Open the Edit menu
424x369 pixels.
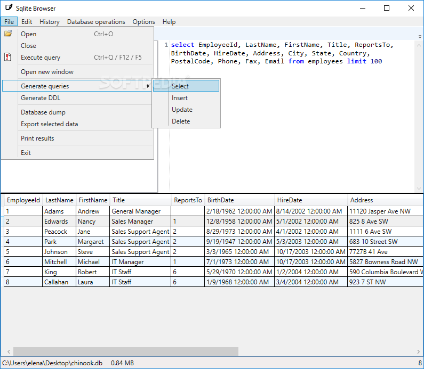pos(27,22)
